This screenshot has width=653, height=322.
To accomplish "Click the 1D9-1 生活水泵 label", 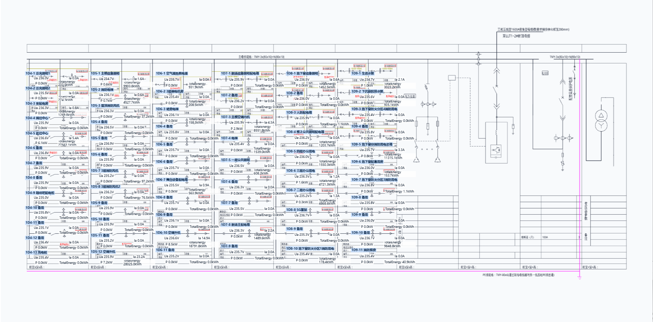I will click(x=363, y=73).
